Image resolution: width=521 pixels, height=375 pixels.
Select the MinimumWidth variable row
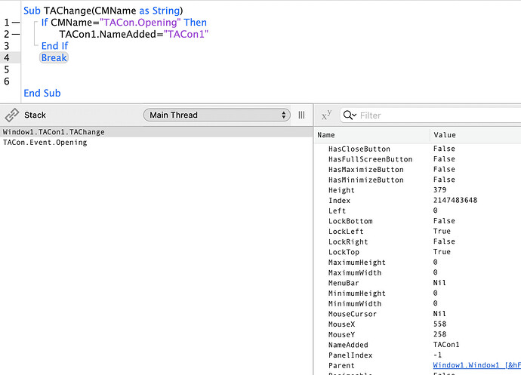pyautogui.click(x=418, y=303)
